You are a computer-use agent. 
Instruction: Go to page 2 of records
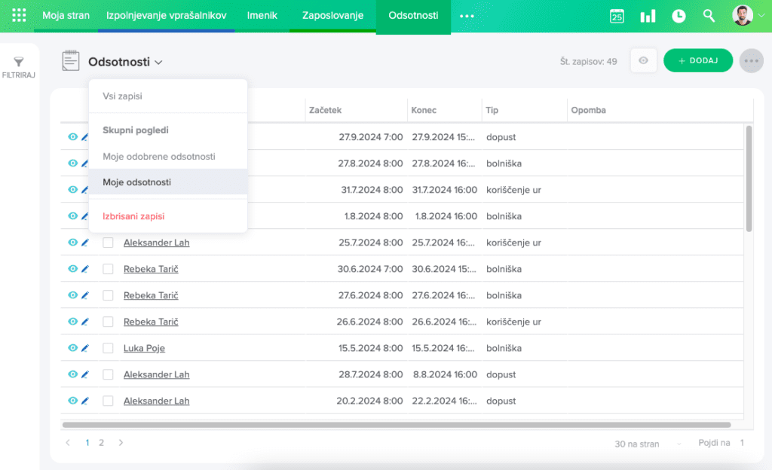(101, 443)
